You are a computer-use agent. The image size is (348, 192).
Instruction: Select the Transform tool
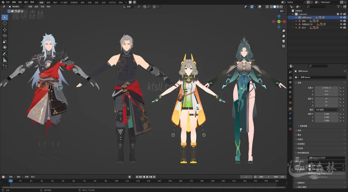point(5,47)
